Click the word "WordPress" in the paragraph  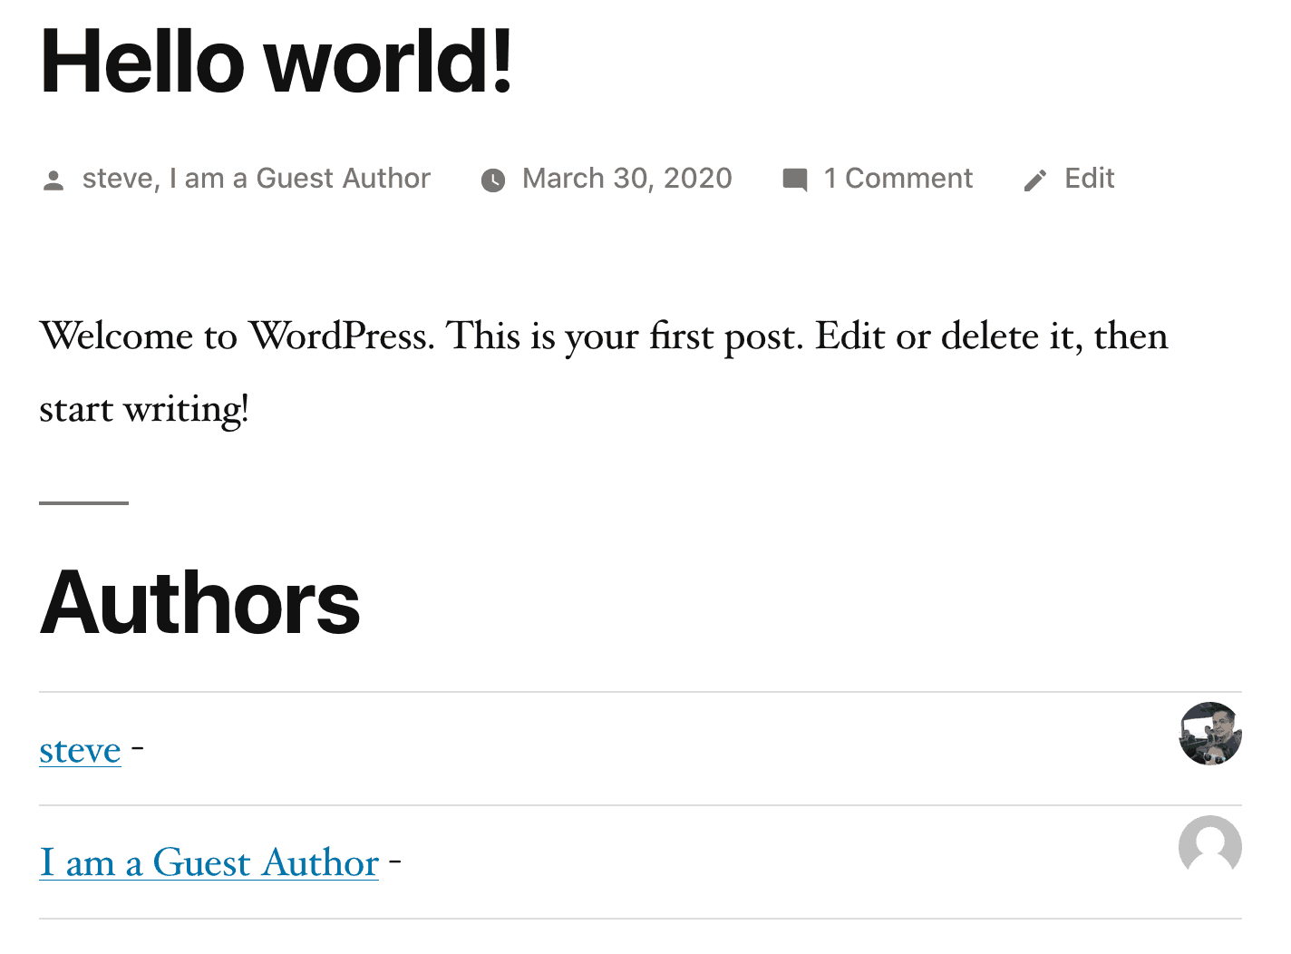coord(342,336)
